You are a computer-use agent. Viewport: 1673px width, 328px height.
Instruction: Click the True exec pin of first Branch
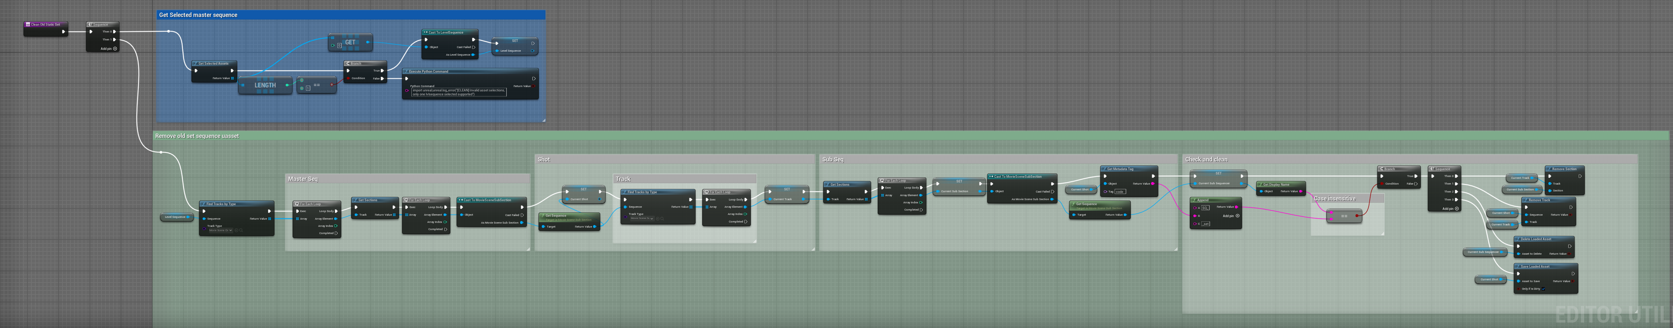pos(382,71)
